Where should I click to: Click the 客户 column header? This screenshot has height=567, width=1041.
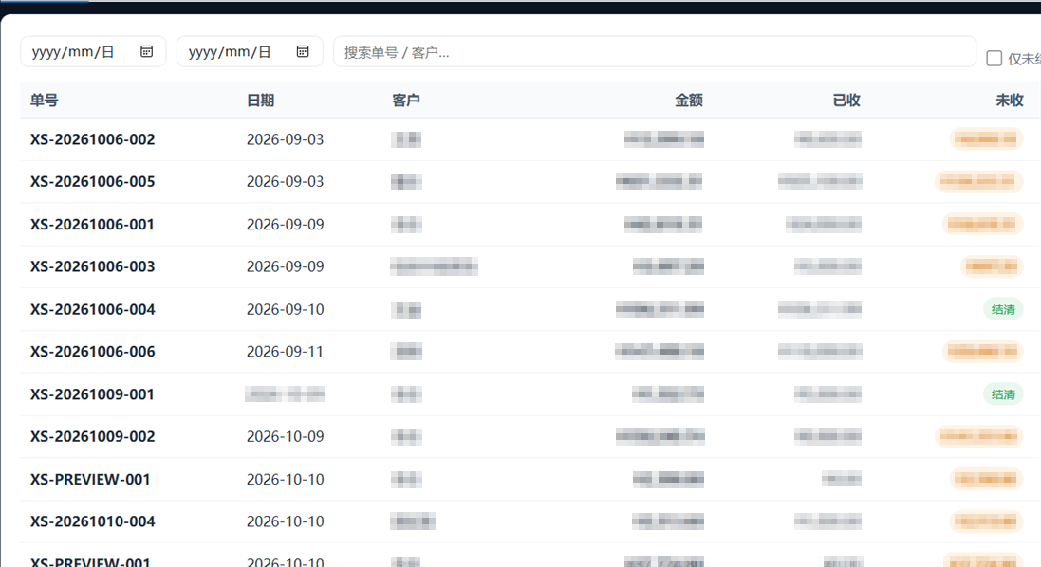pos(405,101)
